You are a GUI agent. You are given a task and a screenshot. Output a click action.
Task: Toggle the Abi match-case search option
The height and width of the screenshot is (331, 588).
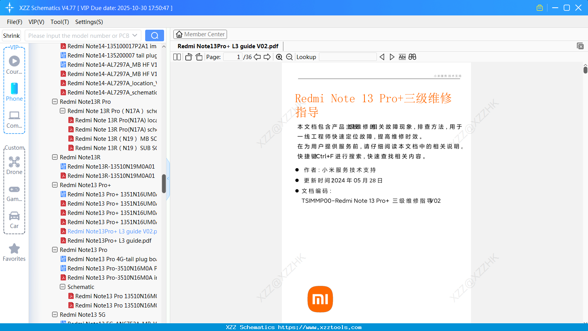pyautogui.click(x=402, y=57)
